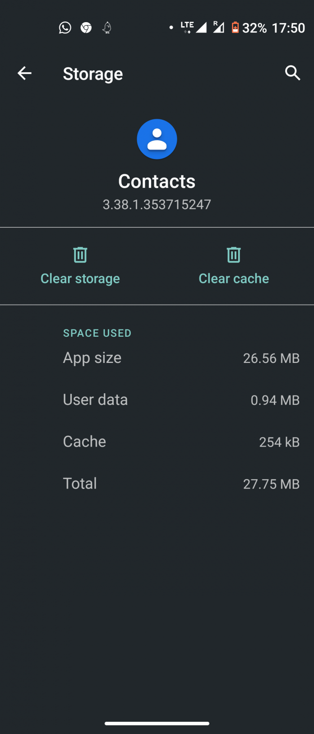
Task: Tap the Storage page title
Action: click(x=93, y=74)
